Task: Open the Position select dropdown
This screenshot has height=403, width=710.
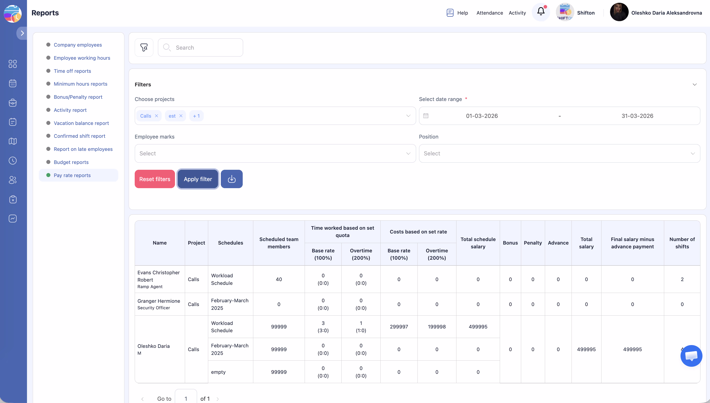Action: [x=559, y=153]
